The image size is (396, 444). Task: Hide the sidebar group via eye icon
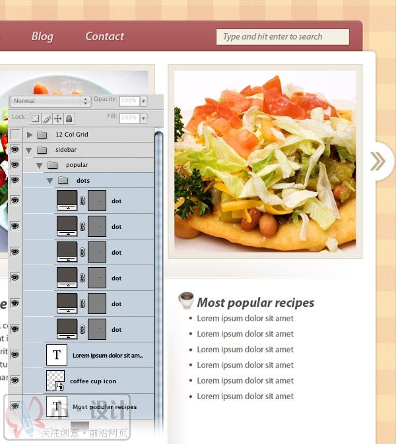tap(15, 149)
